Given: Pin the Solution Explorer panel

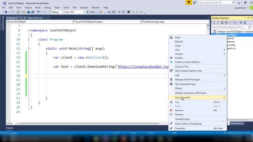Looking at the screenshot, I should 248,18.
